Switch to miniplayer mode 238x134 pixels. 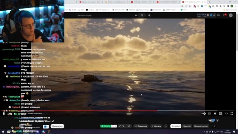tap(221, 114)
